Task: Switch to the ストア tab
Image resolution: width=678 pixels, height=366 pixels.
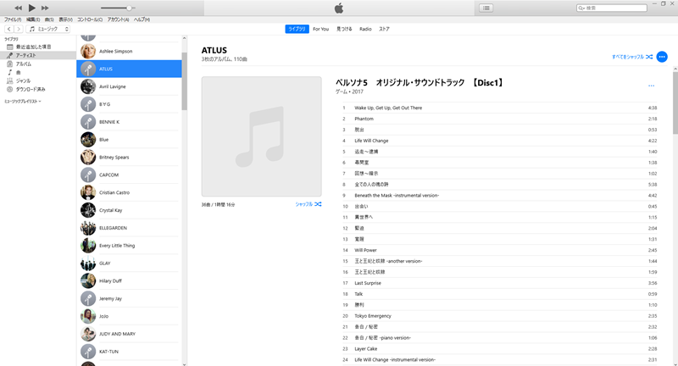Action: point(384,29)
